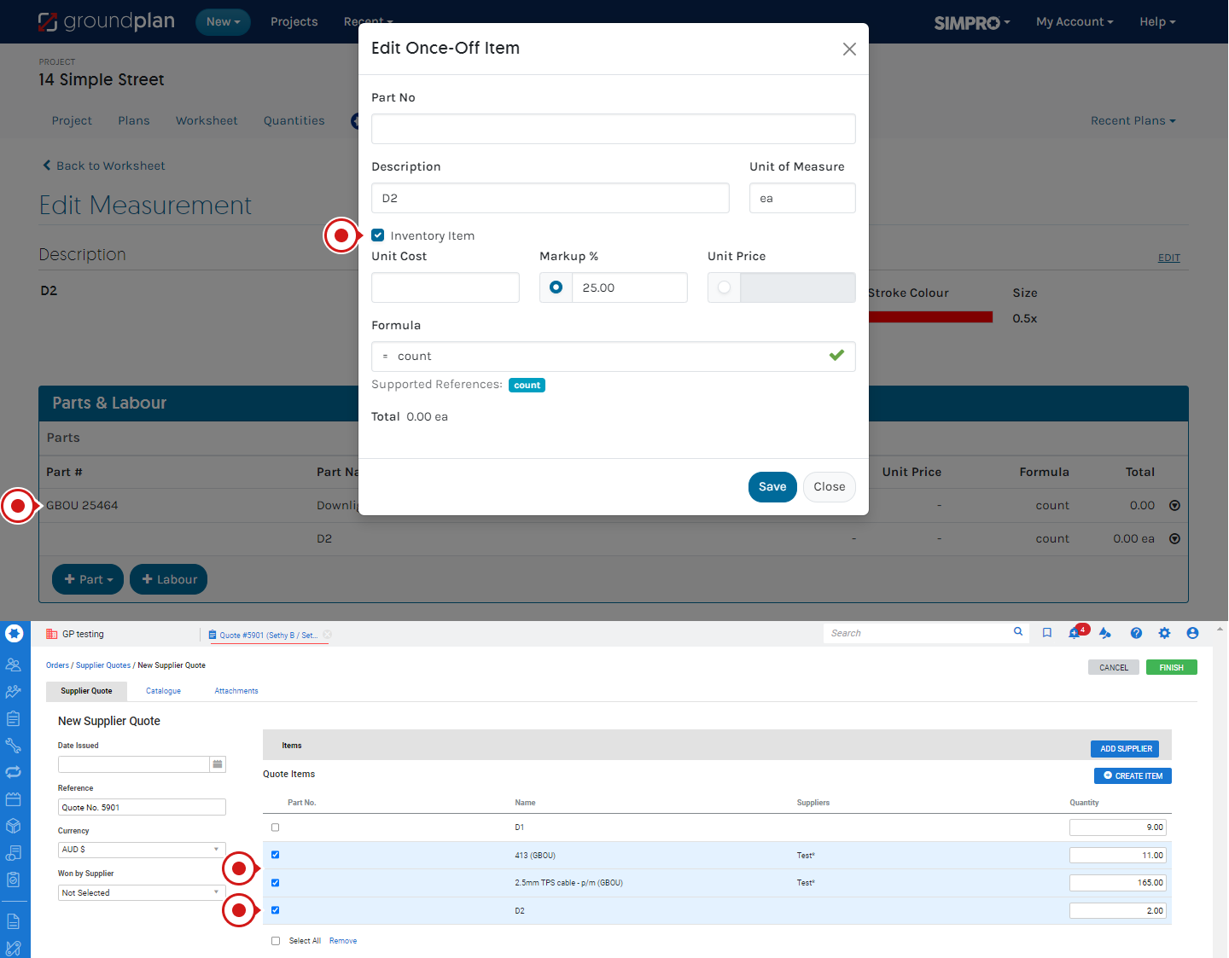Tick the Select All checkbox
Screen dimensions: 1229x958
[275, 941]
